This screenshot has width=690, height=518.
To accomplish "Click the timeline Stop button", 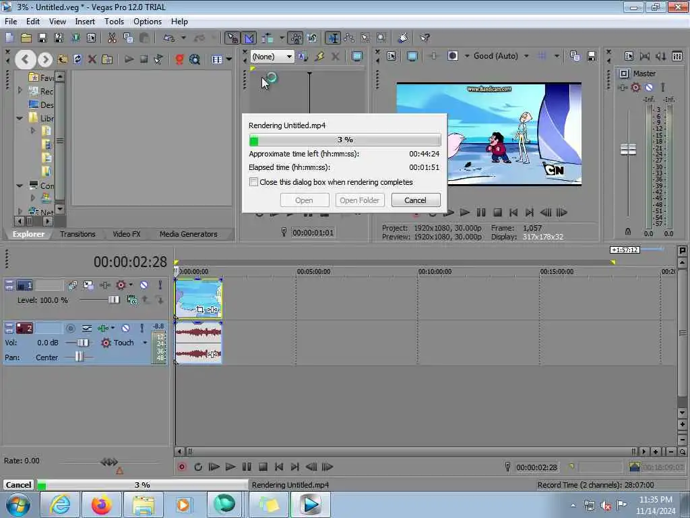I will click(263, 467).
